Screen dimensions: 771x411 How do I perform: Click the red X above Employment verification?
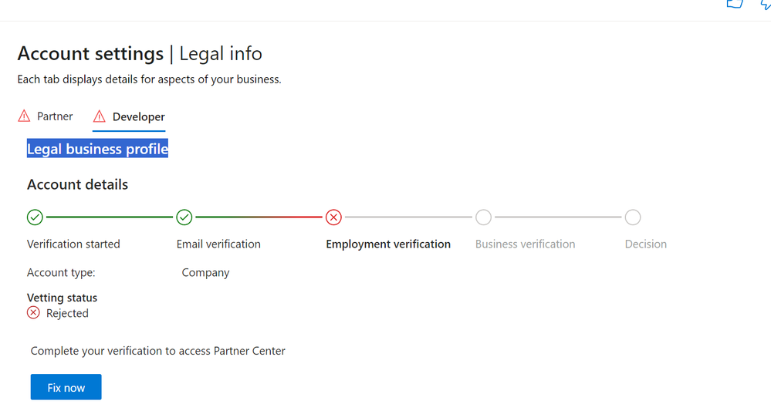point(333,217)
